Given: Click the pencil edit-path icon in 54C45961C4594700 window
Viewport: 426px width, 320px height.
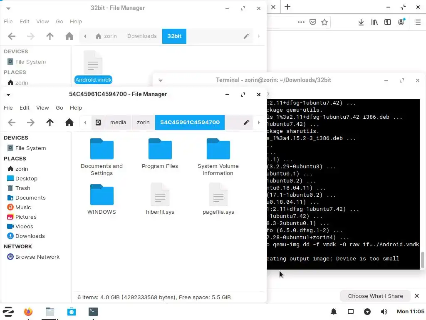Looking at the screenshot, I should click(246, 122).
